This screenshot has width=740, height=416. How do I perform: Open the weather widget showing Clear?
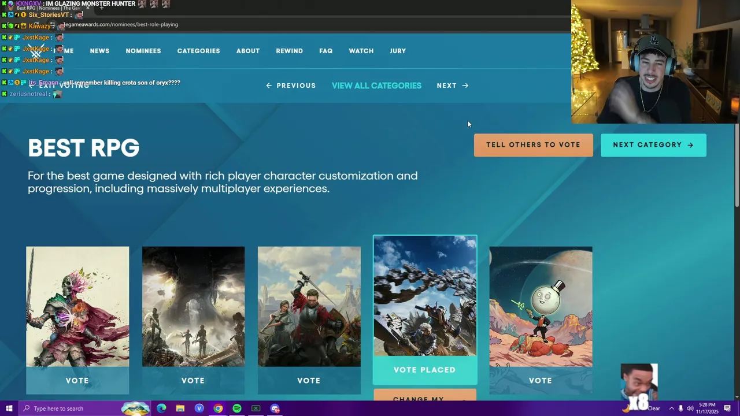point(642,408)
